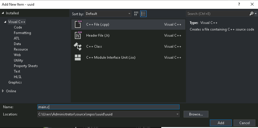258x128 pixels.
Task: Select the Graphics category
Action: click(x=15, y=82)
